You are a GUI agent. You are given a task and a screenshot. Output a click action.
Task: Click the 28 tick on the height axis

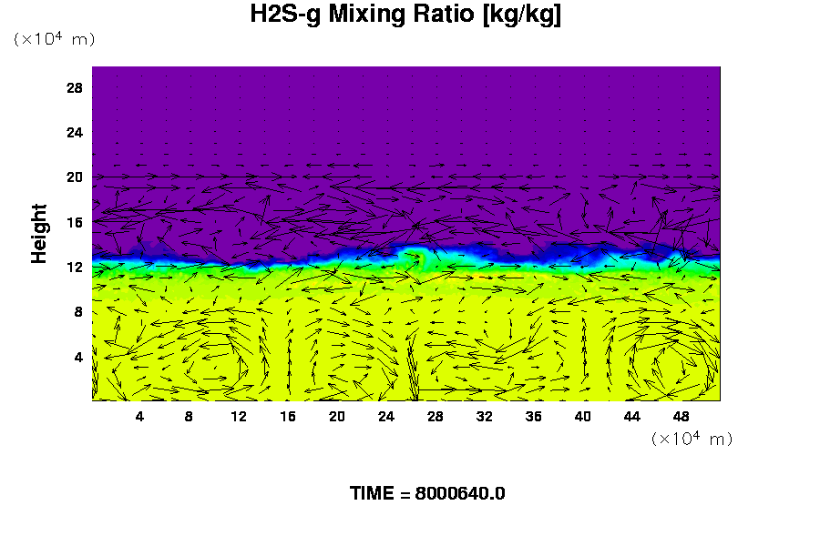75,87
